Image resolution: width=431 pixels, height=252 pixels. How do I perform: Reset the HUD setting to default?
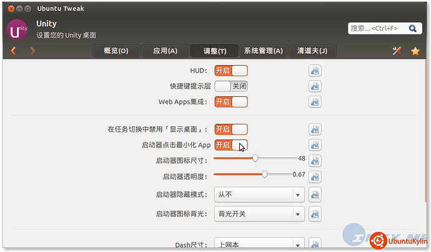(315, 71)
